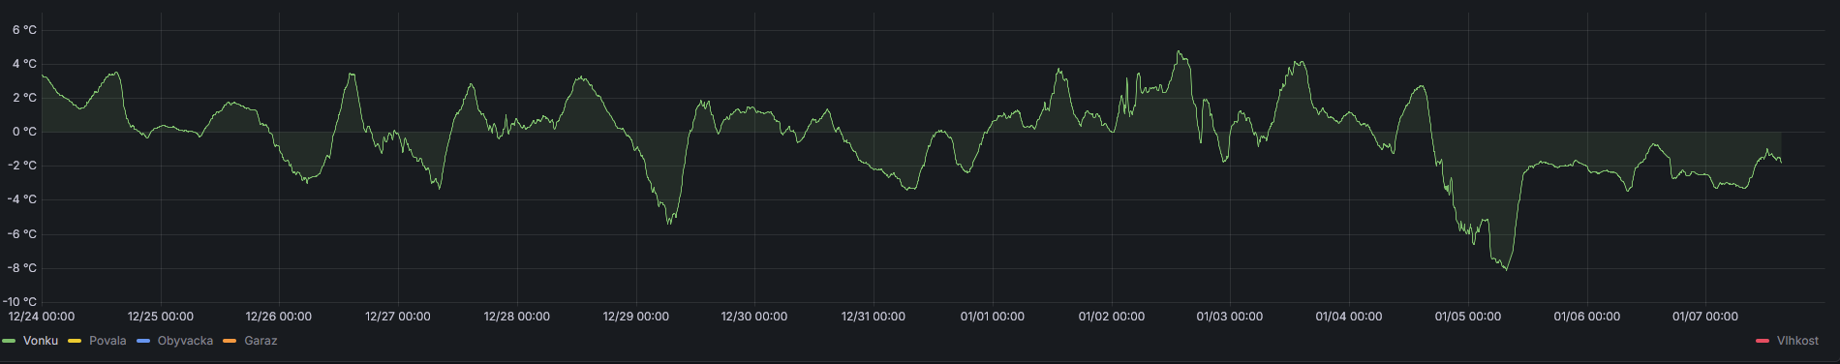The image size is (1840, 364).
Task: Click the green Vonku color swatch
Action: 10,341
